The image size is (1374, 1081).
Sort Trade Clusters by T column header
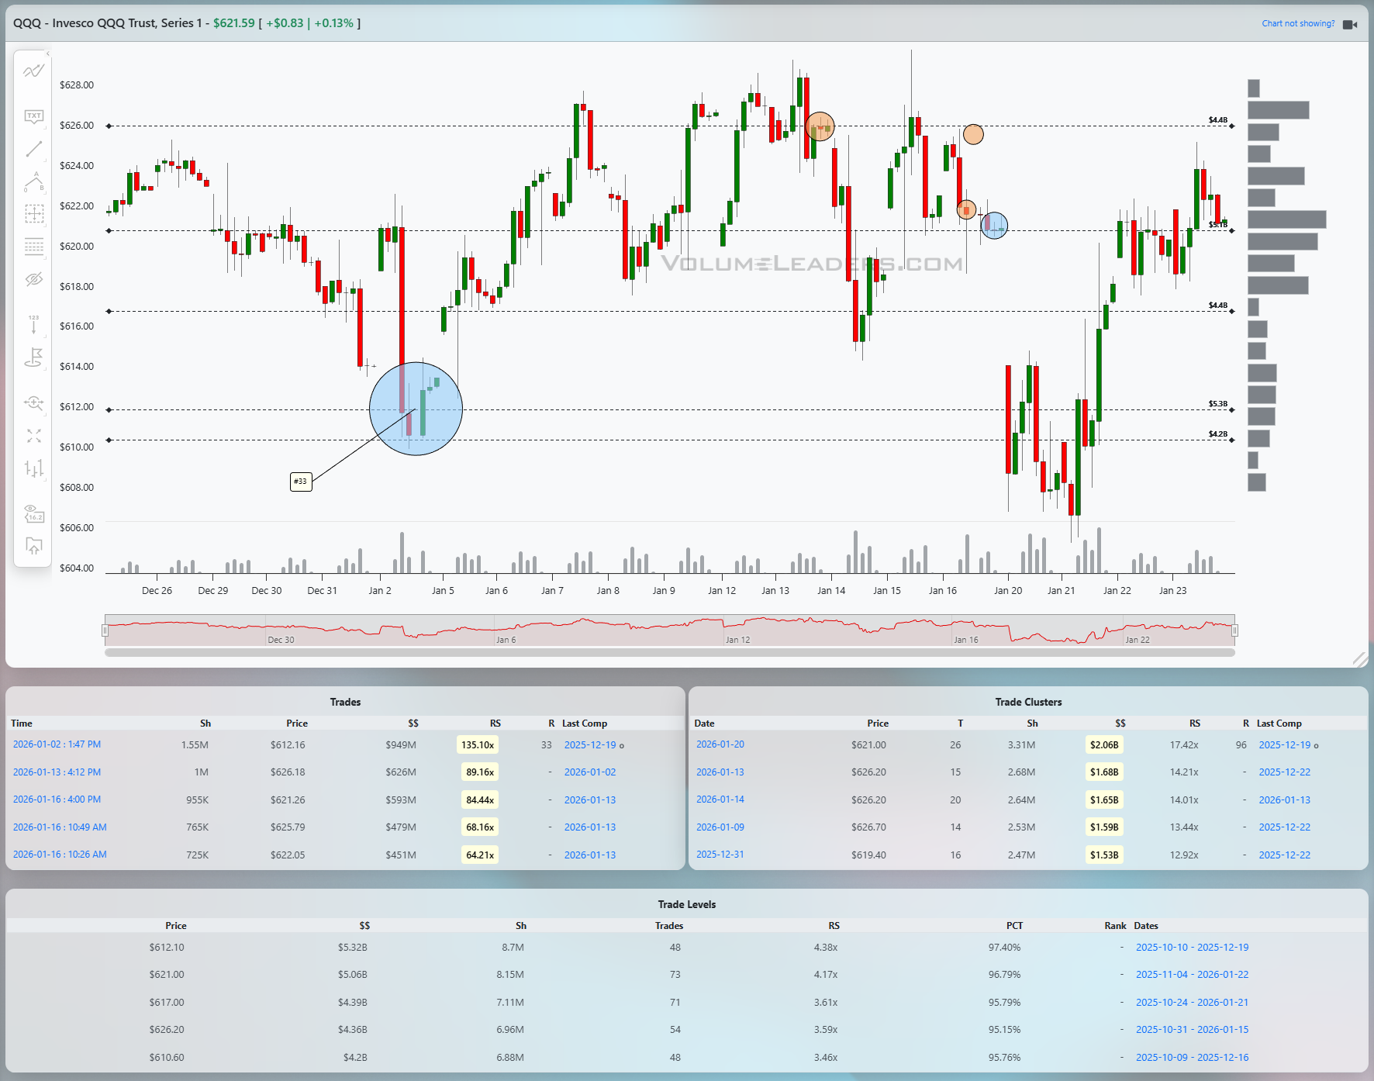pos(960,724)
